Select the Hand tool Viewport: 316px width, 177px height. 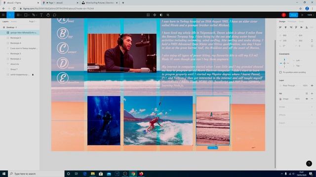(48, 15)
